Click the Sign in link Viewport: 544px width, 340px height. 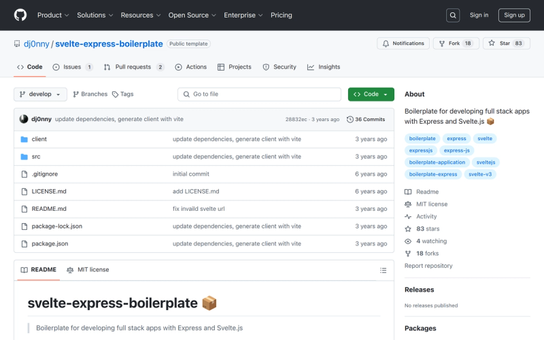(x=479, y=15)
